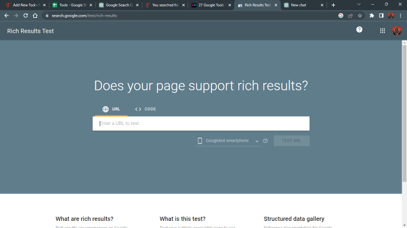Close the You searched for tab
This screenshot has height=228, width=407.
(x=184, y=5)
